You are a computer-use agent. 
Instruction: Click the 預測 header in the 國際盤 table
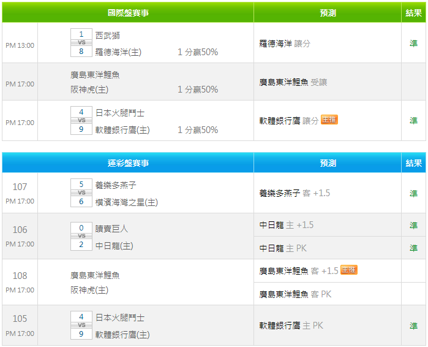pyautogui.click(x=328, y=13)
